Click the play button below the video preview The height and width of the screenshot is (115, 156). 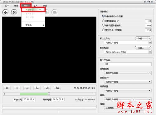(x=7, y=88)
